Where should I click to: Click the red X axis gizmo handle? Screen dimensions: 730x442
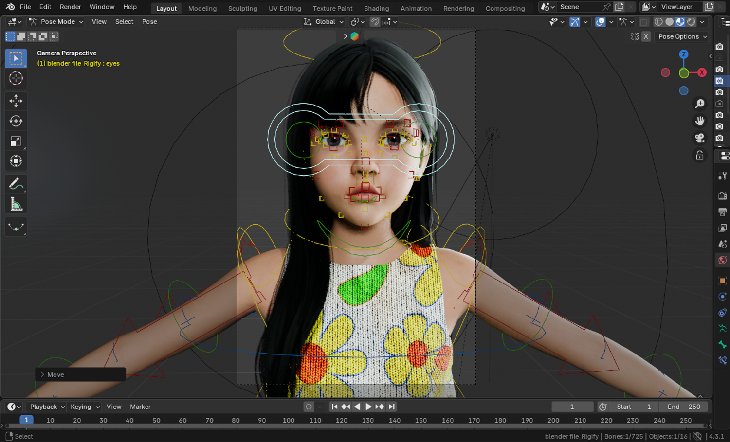(x=702, y=72)
